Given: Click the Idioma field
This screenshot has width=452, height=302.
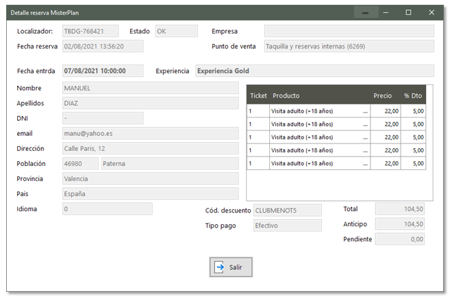Looking at the screenshot, I should (x=108, y=209).
